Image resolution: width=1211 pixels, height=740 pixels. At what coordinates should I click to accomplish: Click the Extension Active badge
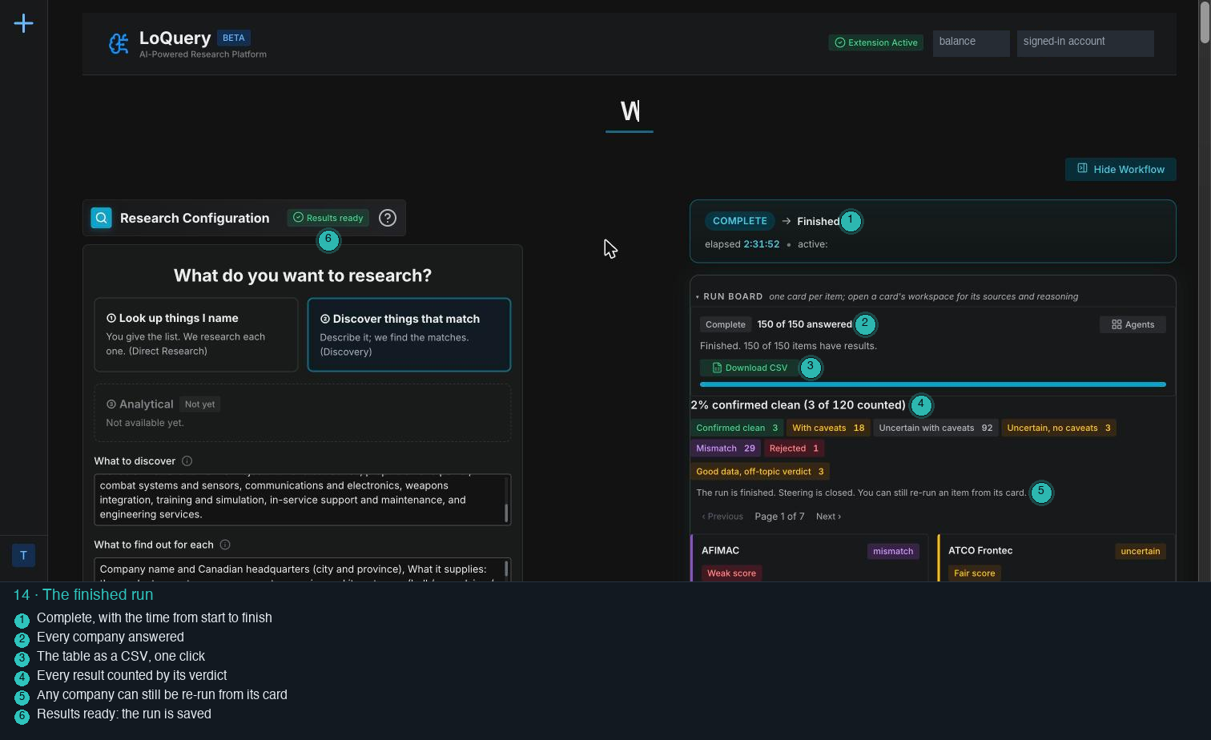[875, 42]
